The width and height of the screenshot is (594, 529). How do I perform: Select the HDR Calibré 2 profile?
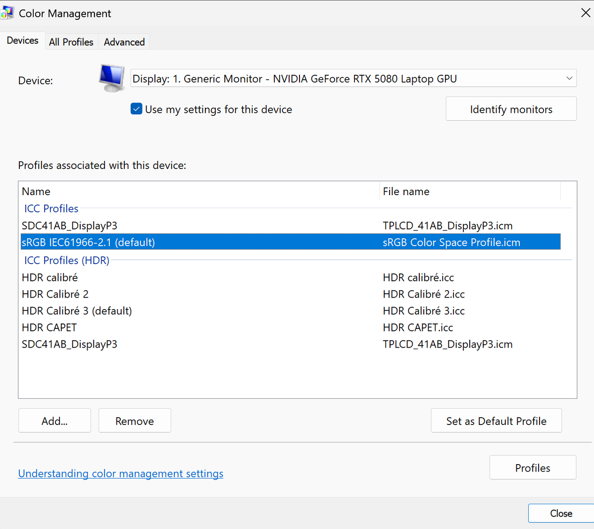[x=291, y=294]
